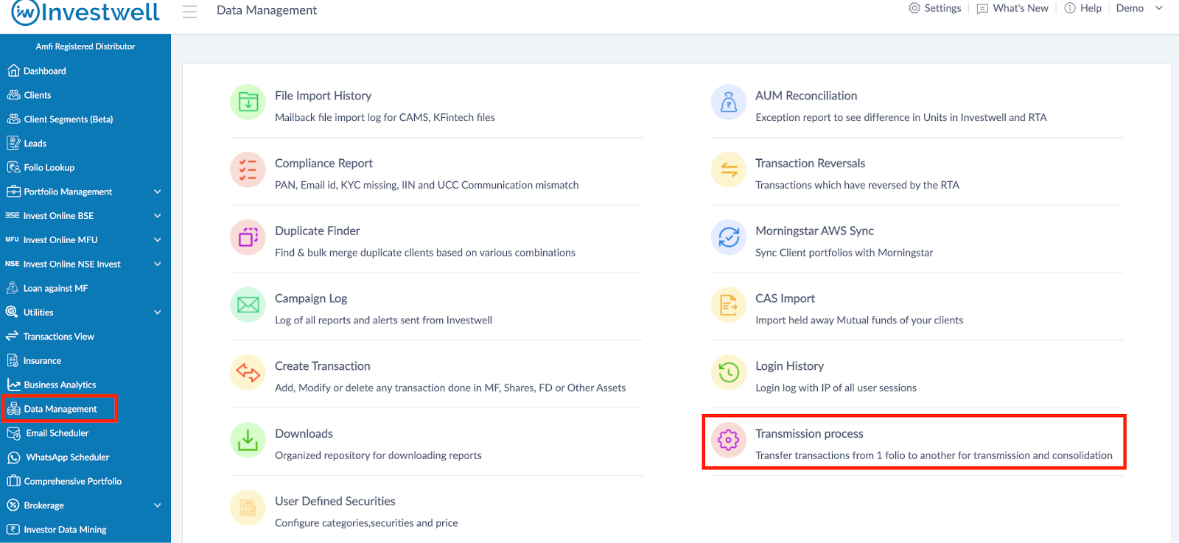Click the Downloads arrow icon
This screenshot has width=1179, height=543.
point(248,440)
